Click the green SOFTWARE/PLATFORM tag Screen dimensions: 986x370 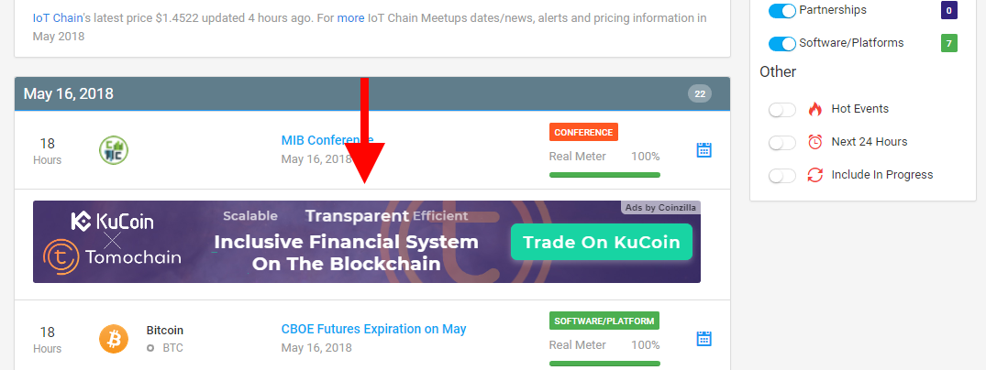click(x=604, y=321)
